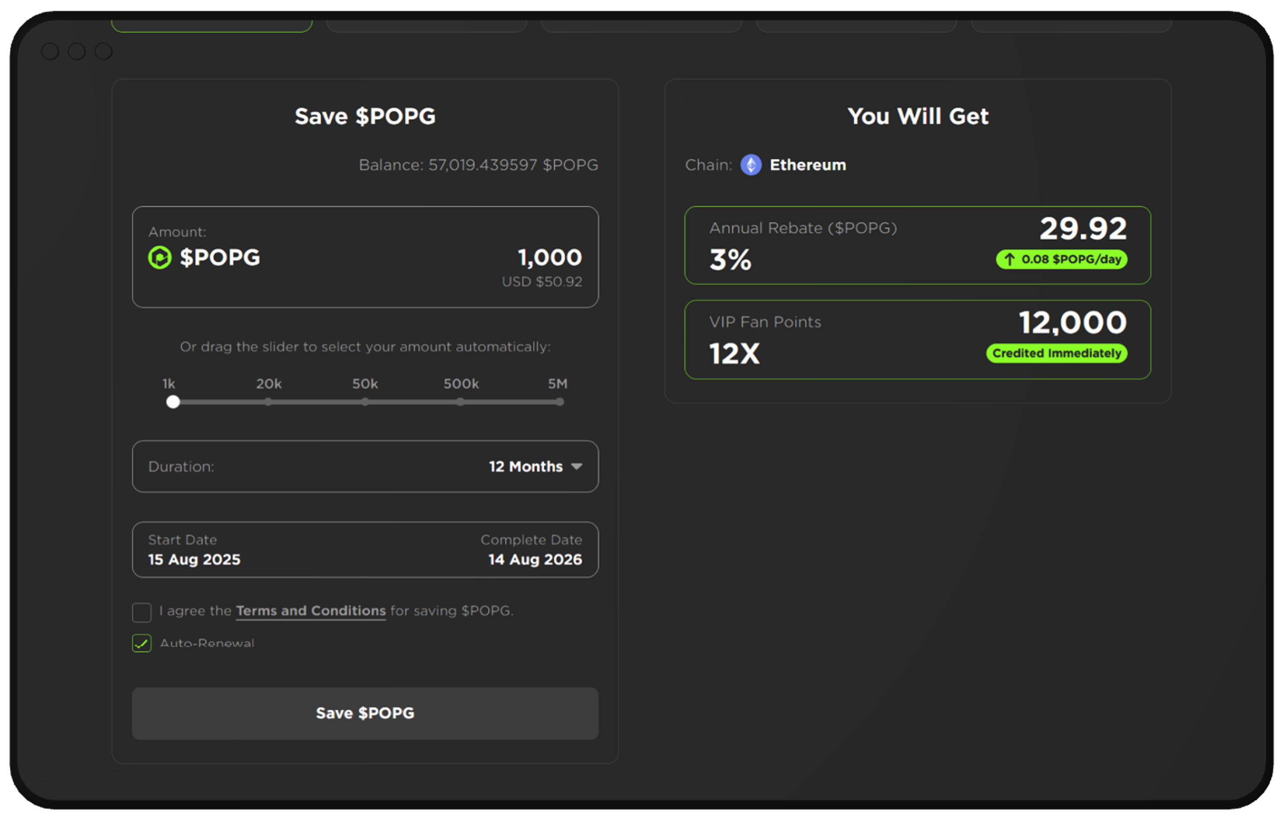Image resolution: width=1286 pixels, height=820 pixels.
Task: Click the Start Date 15 Aug 2025 field
Action: pos(194,559)
